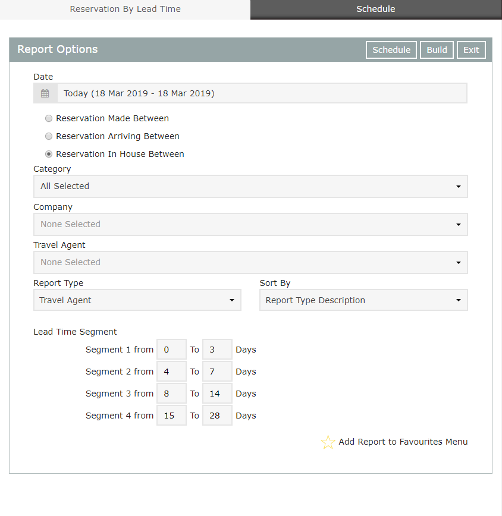Click the Date range field

click(x=262, y=93)
